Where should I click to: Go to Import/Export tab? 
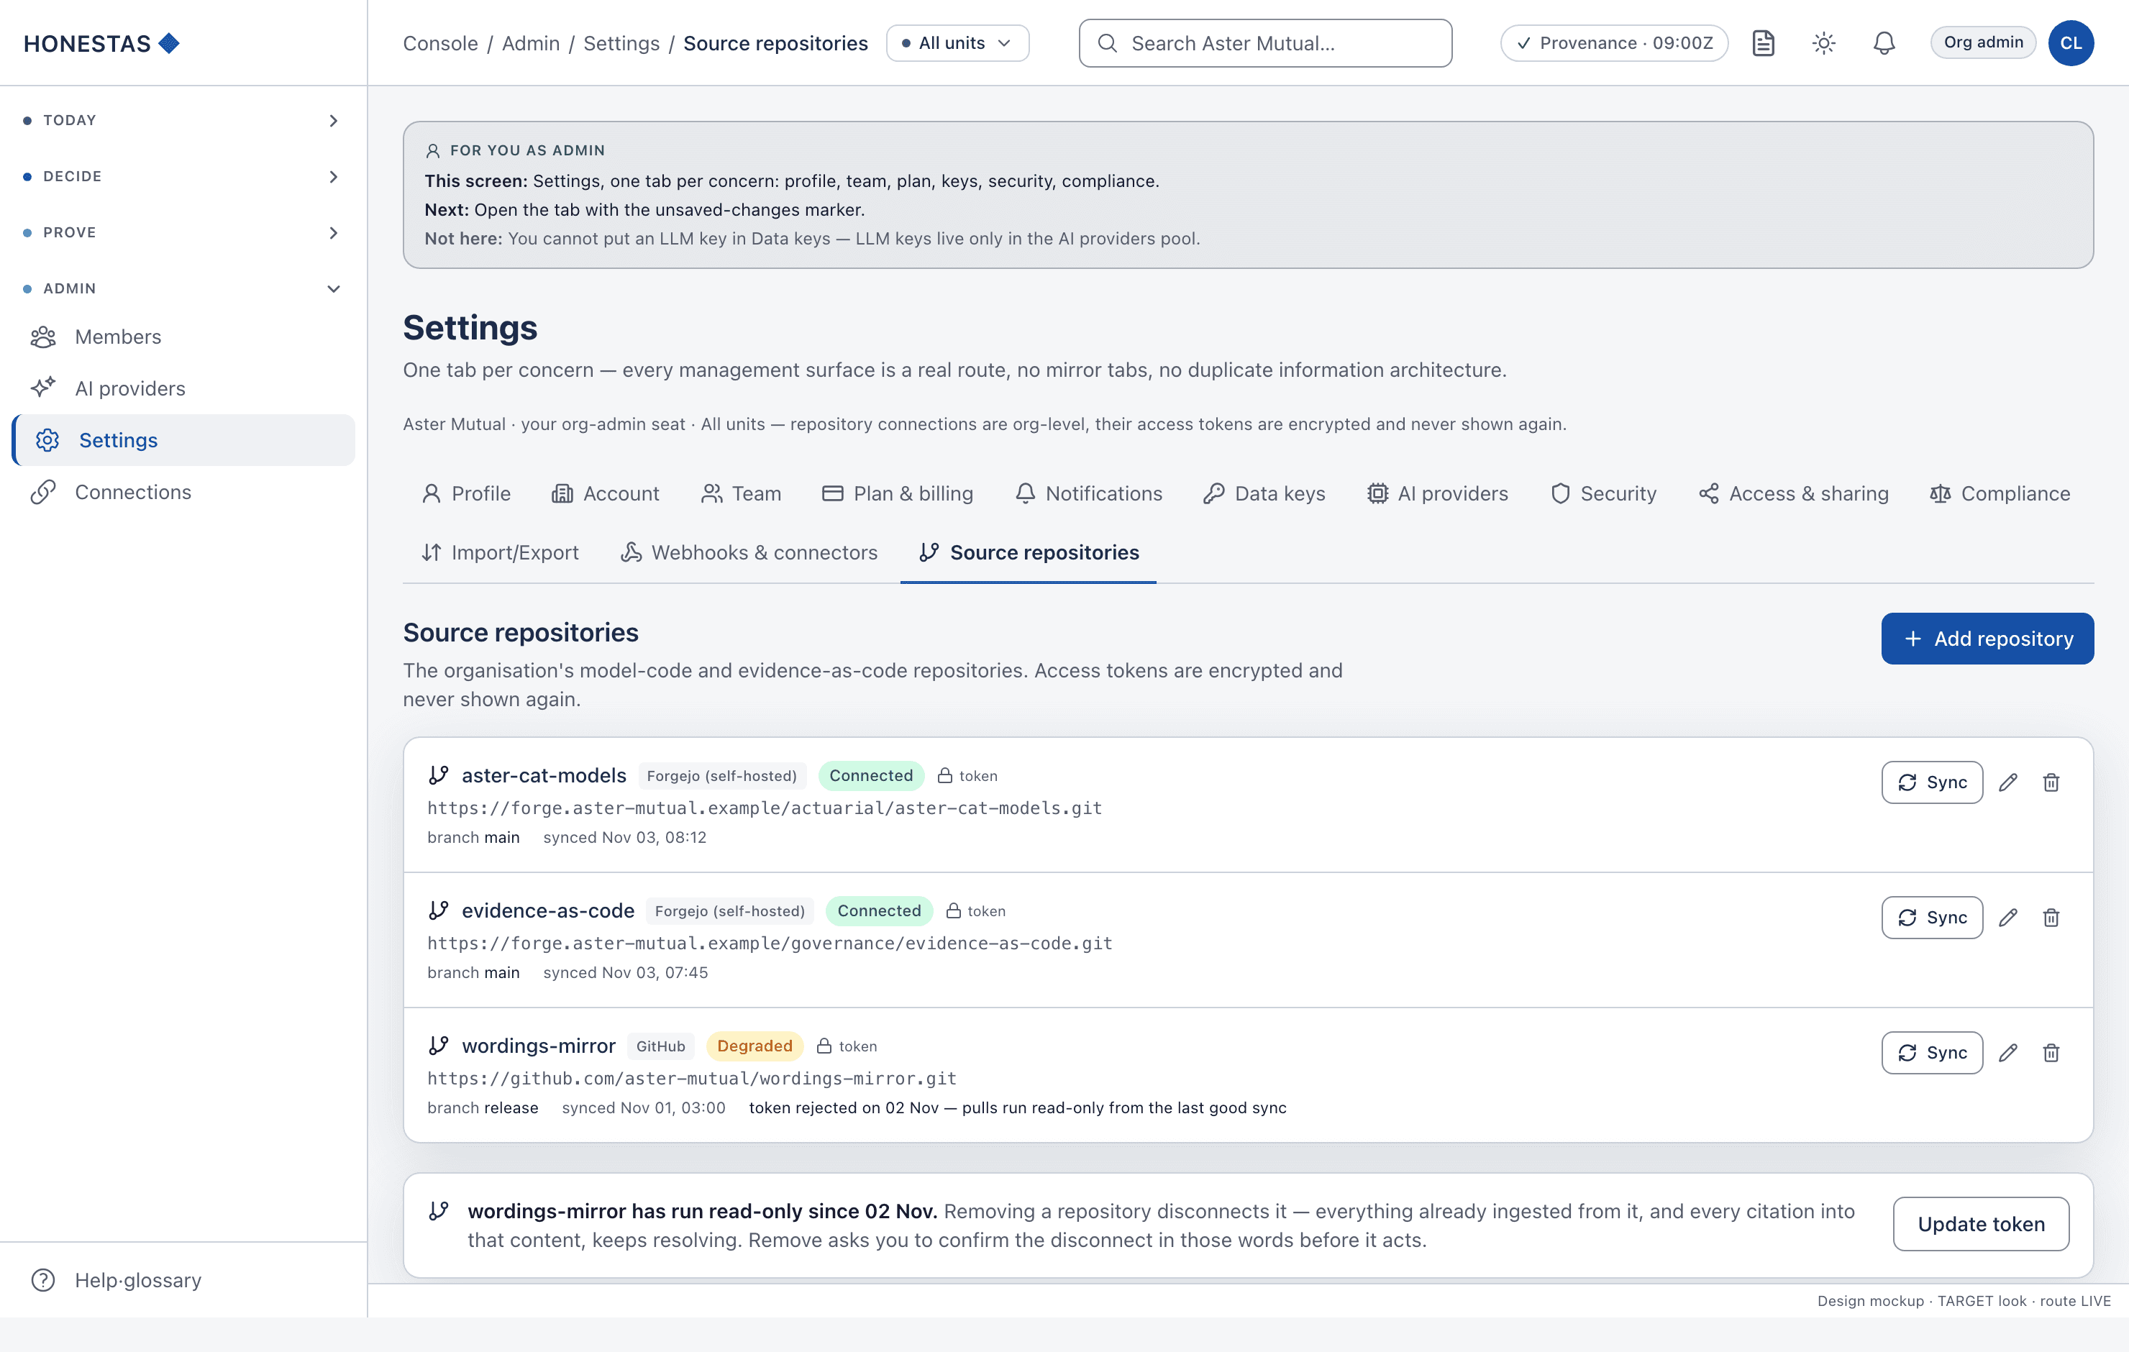501,552
